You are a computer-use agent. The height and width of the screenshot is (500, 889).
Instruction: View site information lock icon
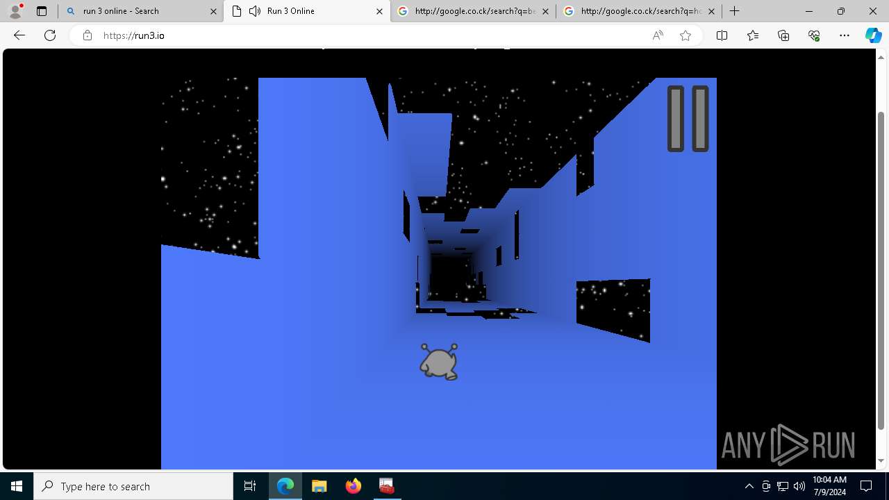[x=87, y=35]
